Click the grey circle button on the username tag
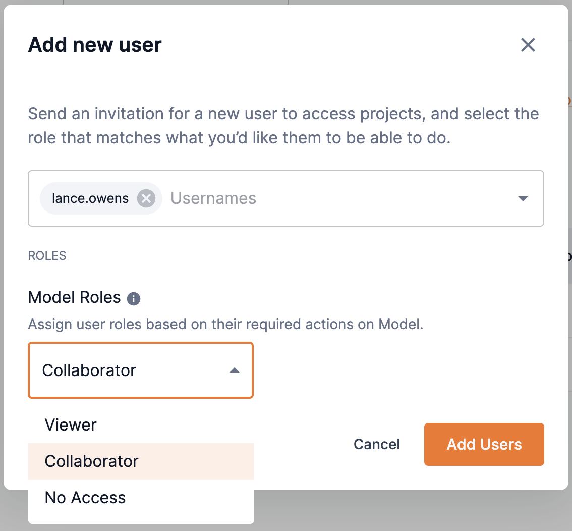572x531 pixels. [x=146, y=198]
